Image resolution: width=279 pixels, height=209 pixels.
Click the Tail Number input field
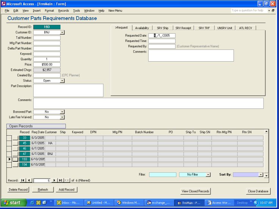coord(47,38)
